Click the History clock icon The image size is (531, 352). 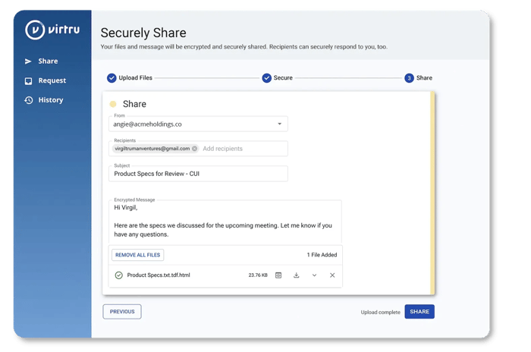[x=29, y=100]
